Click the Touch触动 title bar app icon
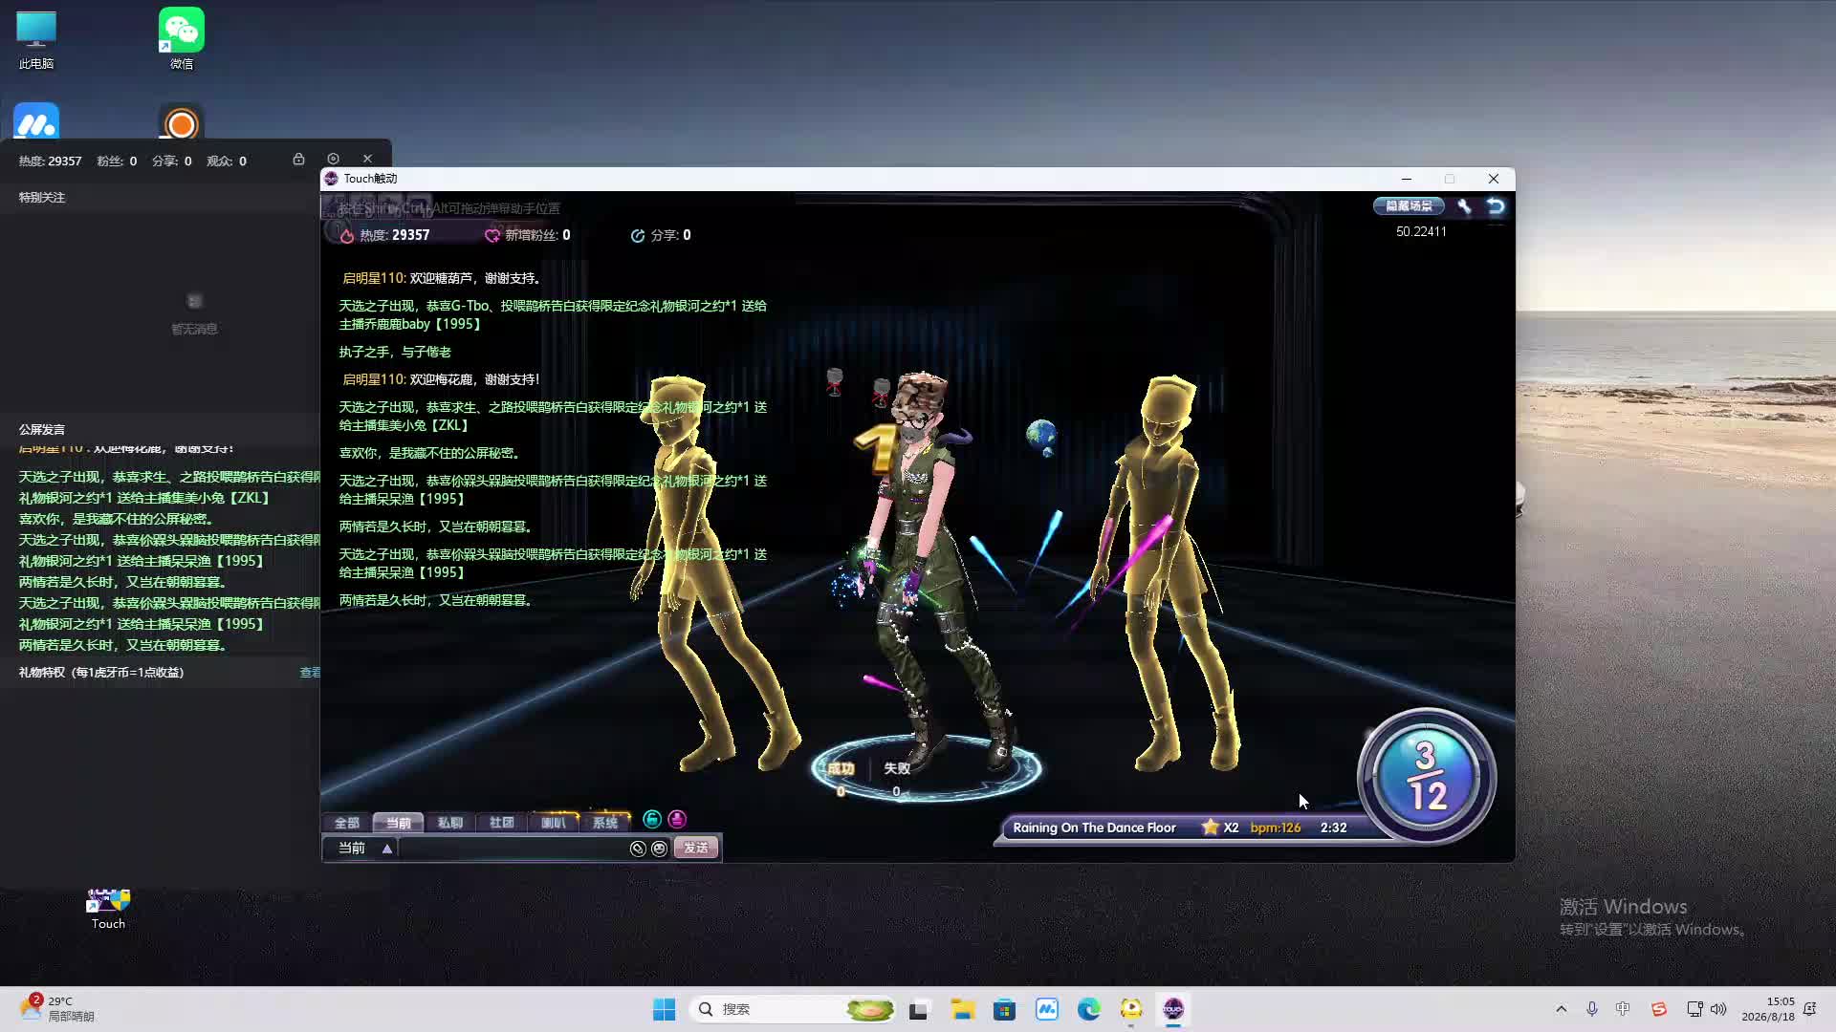The image size is (1836, 1032). (x=331, y=179)
